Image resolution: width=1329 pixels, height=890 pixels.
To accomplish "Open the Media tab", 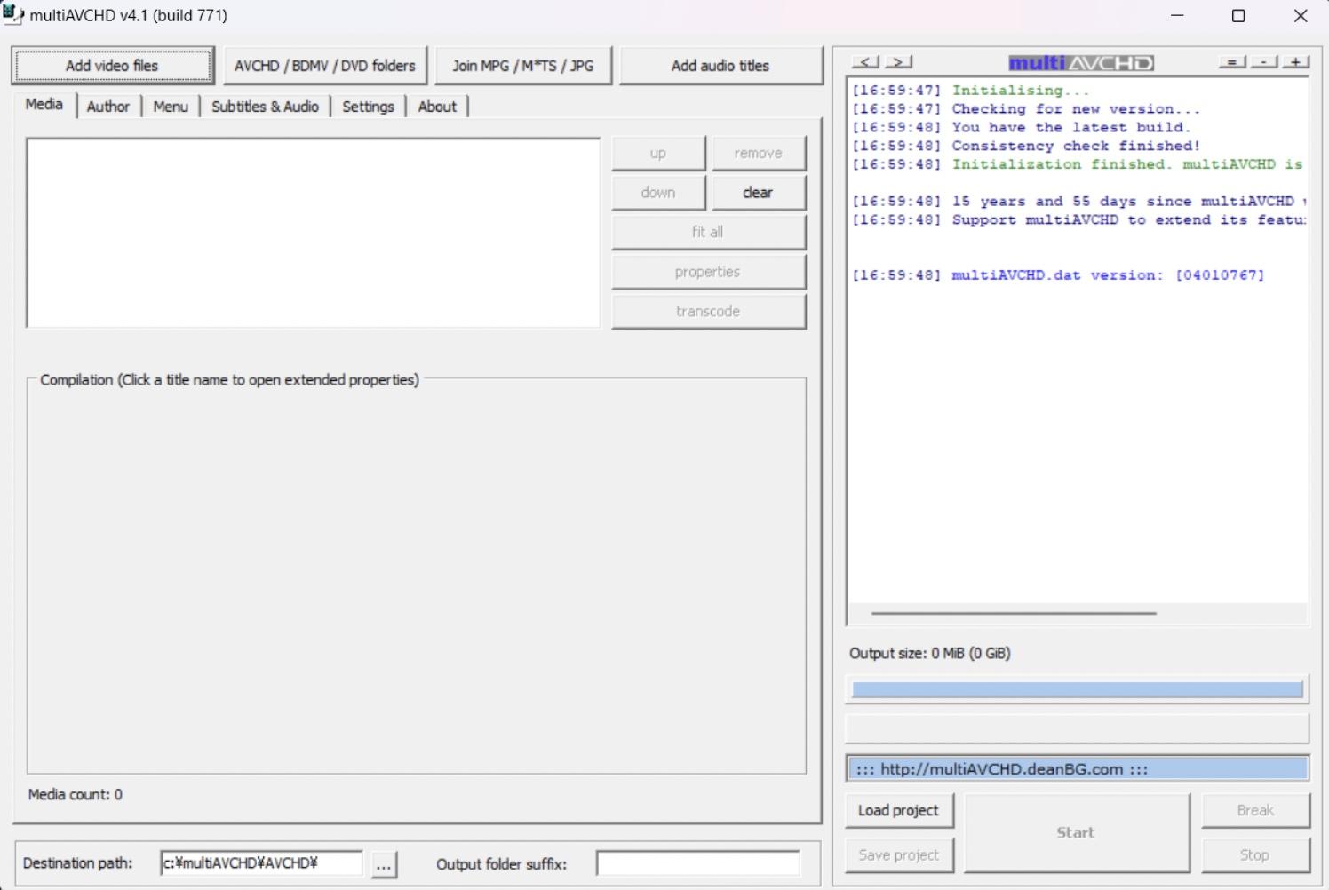I will [44, 104].
